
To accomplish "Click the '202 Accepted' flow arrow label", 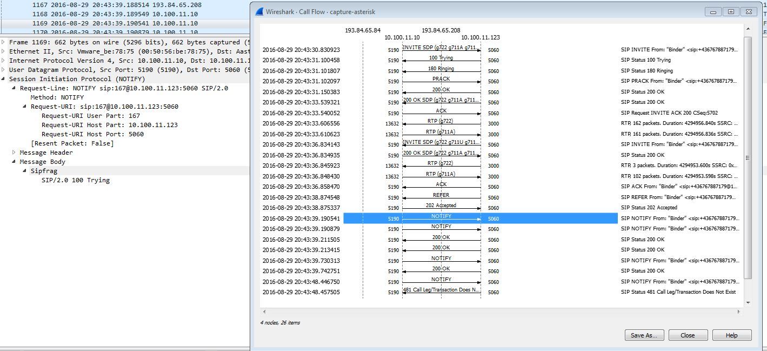I will click(441, 206).
